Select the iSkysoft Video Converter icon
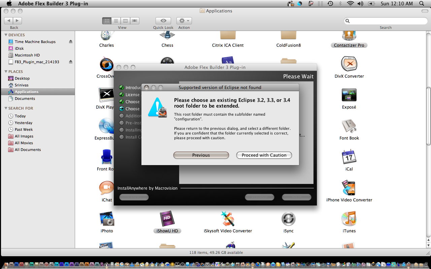 tap(228, 219)
